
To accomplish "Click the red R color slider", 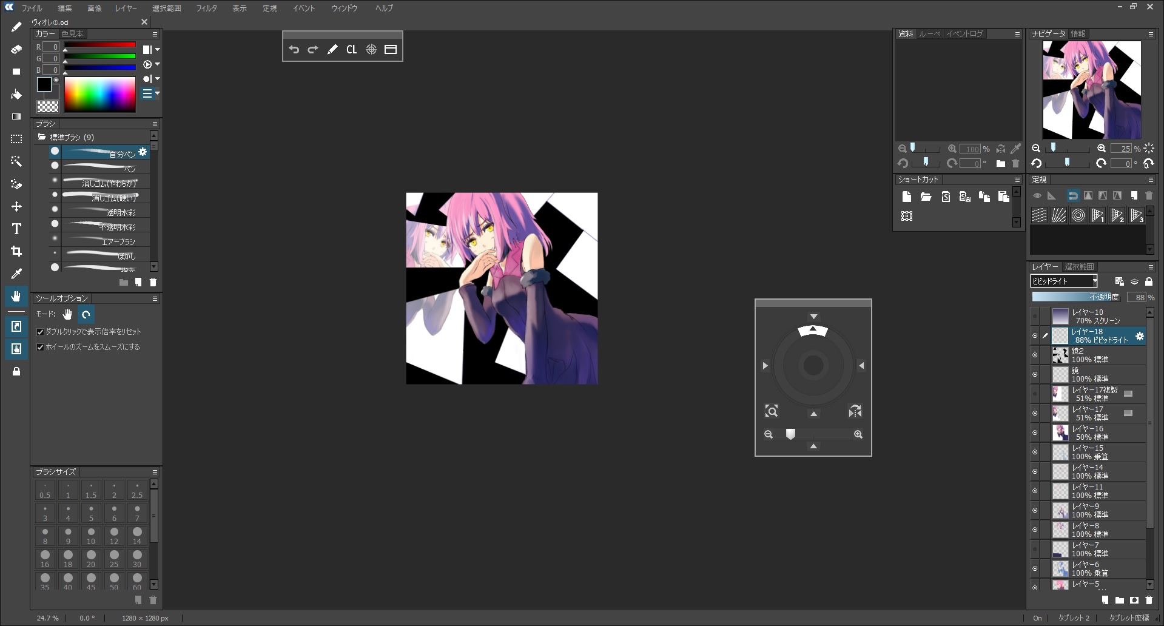I will click(100, 45).
